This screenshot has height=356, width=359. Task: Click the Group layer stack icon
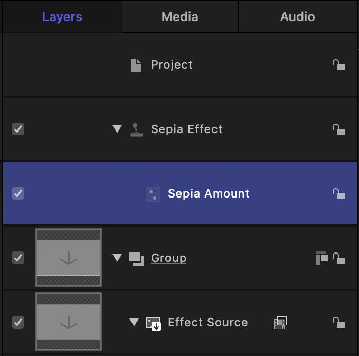(136, 258)
